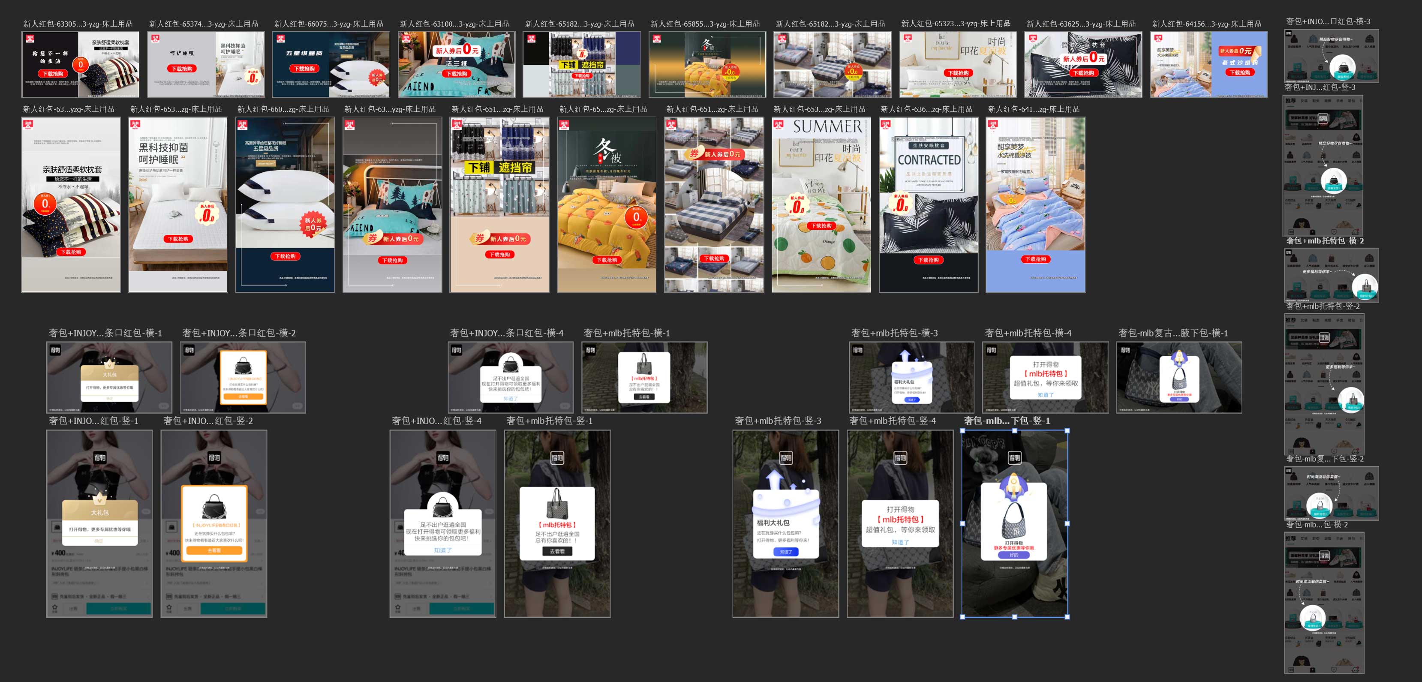Select artboard label 新人红包-63625...3-yzg-床上用品
Screen dimensions: 1422x682
tap(1081, 24)
